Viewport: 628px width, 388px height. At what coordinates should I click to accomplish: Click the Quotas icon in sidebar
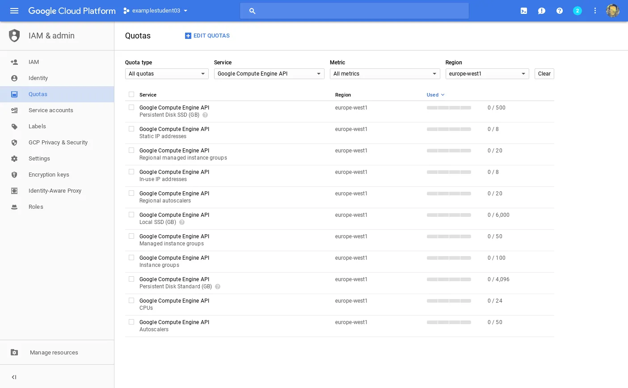coord(14,94)
